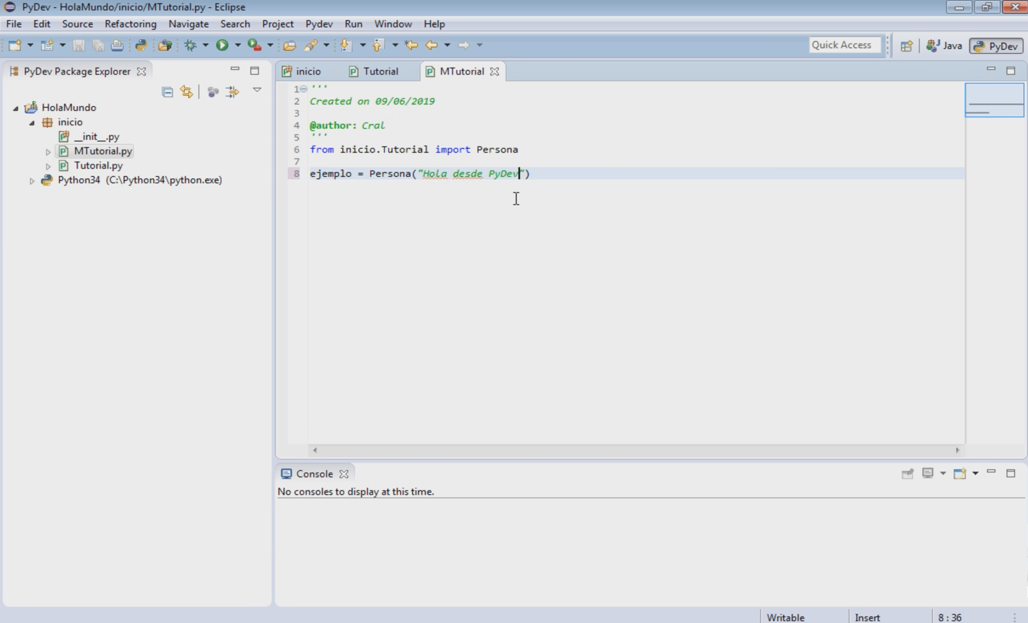Toggle Link with Editor in Package Explorer
This screenshot has width=1028, height=623.
(x=187, y=92)
